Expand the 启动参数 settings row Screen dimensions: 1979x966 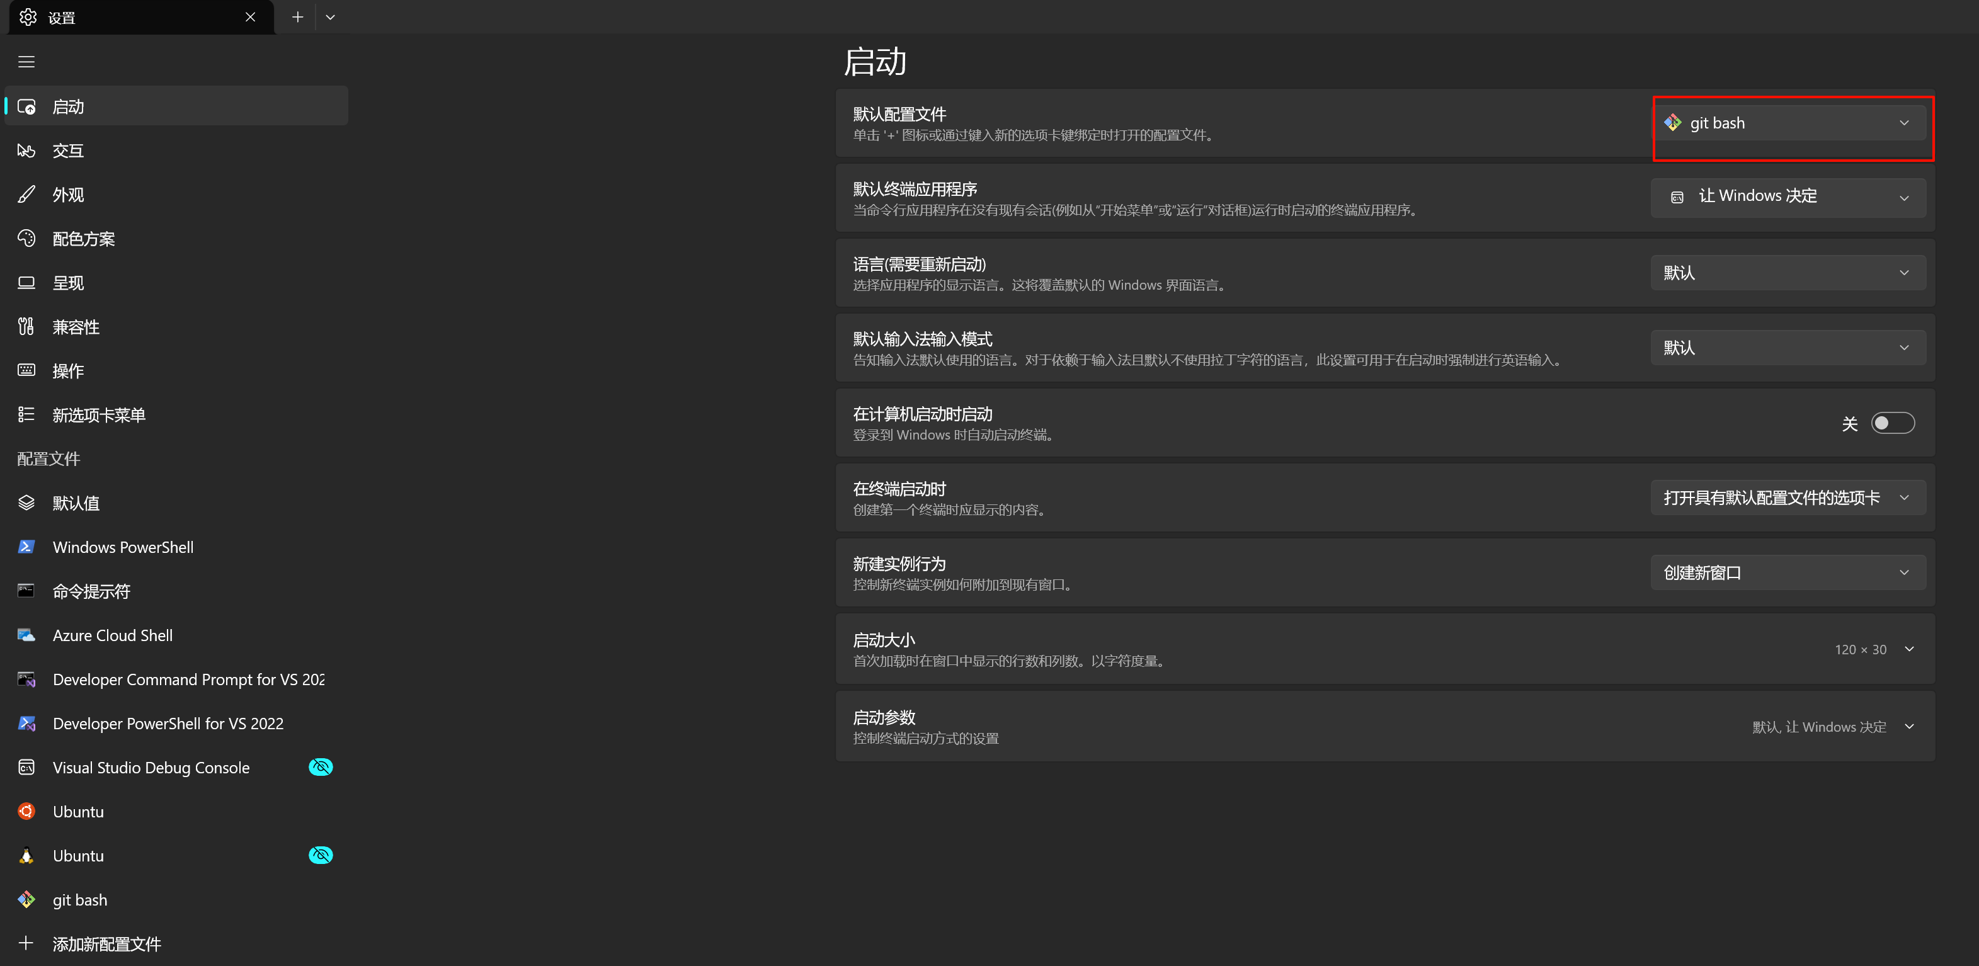[x=1909, y=727]
